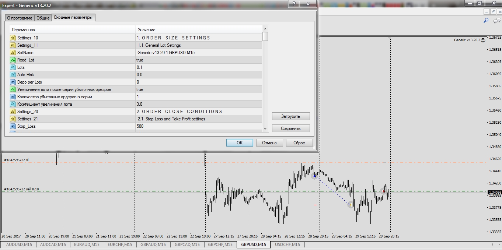Screen dimensions: 502x250
Task: Click the Settings_11 variable type icon
Action: (x=13, y=45)
